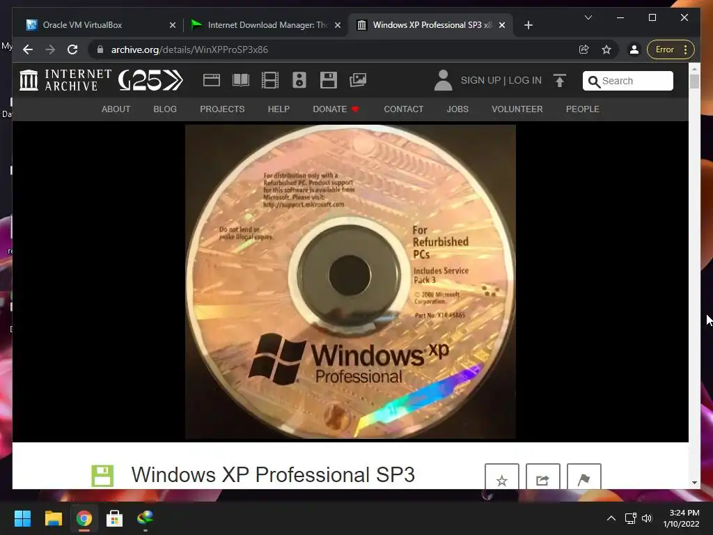The image size is (713, 535).
Task: Click the Upload arrow icon
Action: 560,81
